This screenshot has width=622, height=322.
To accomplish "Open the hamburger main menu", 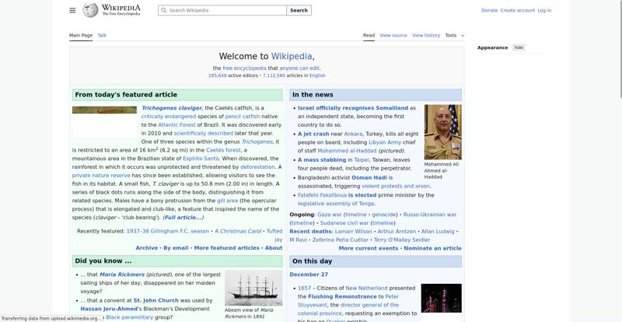I will pyautogui.click(x=72, y=10).
